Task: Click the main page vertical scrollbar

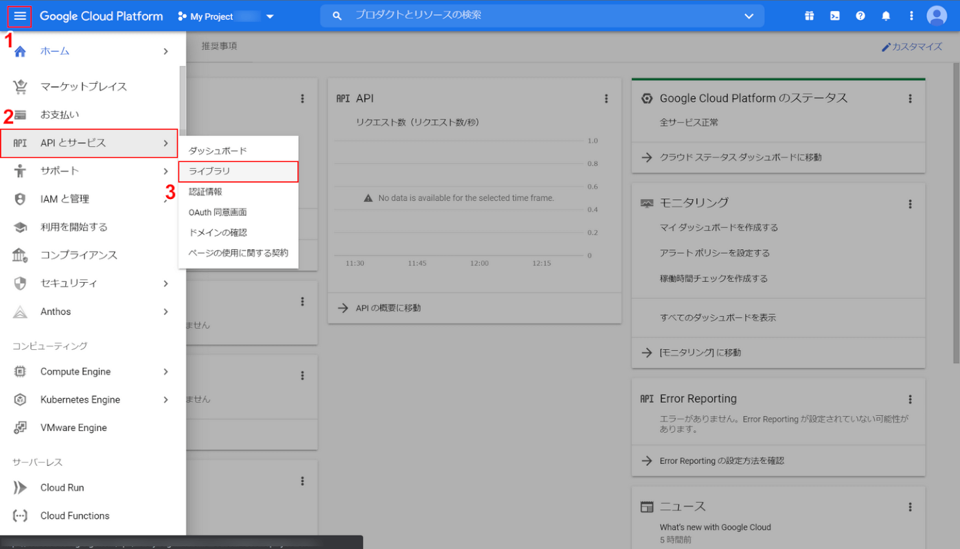Action: pyautogui.click(x=956, y=213)
